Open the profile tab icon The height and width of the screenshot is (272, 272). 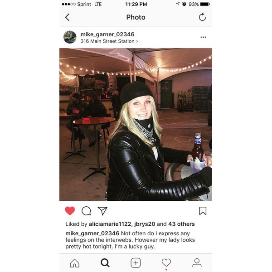click(197, 262)
